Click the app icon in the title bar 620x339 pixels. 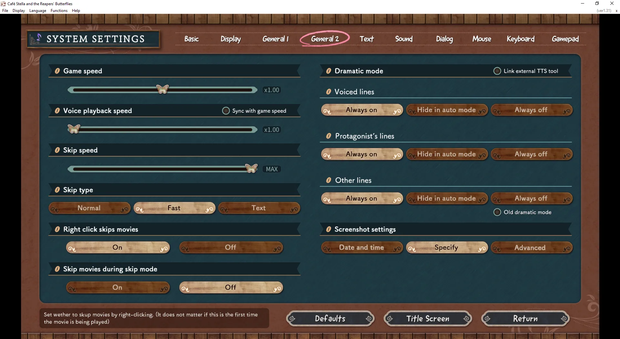(3, 4)
